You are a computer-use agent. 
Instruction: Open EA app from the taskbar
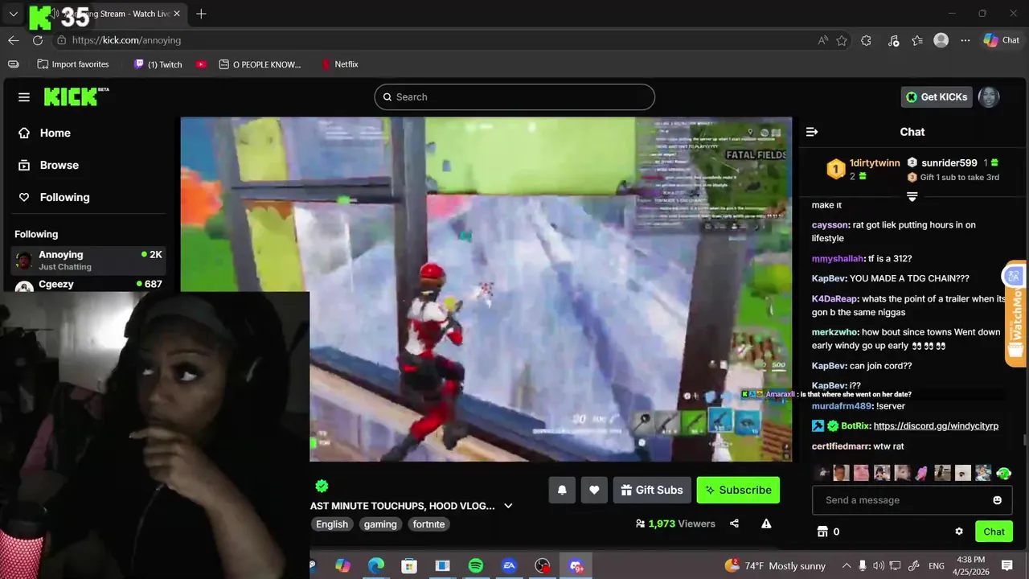(509, 566)
